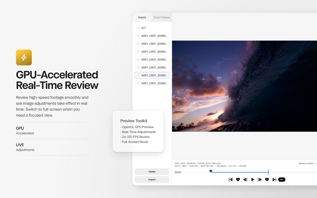317x198 pixels.
Task: Open the Export Queue tab
Action: click(x=162, y=17)
